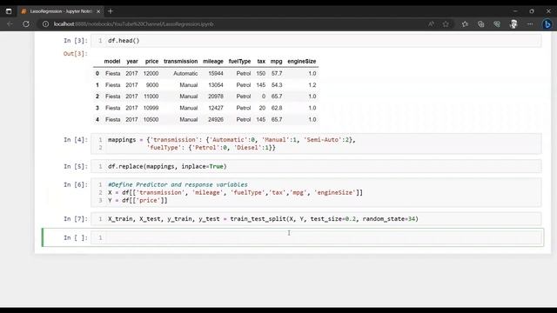Click the price value 10999
The image size is (557, 313).
pos(151,108)
